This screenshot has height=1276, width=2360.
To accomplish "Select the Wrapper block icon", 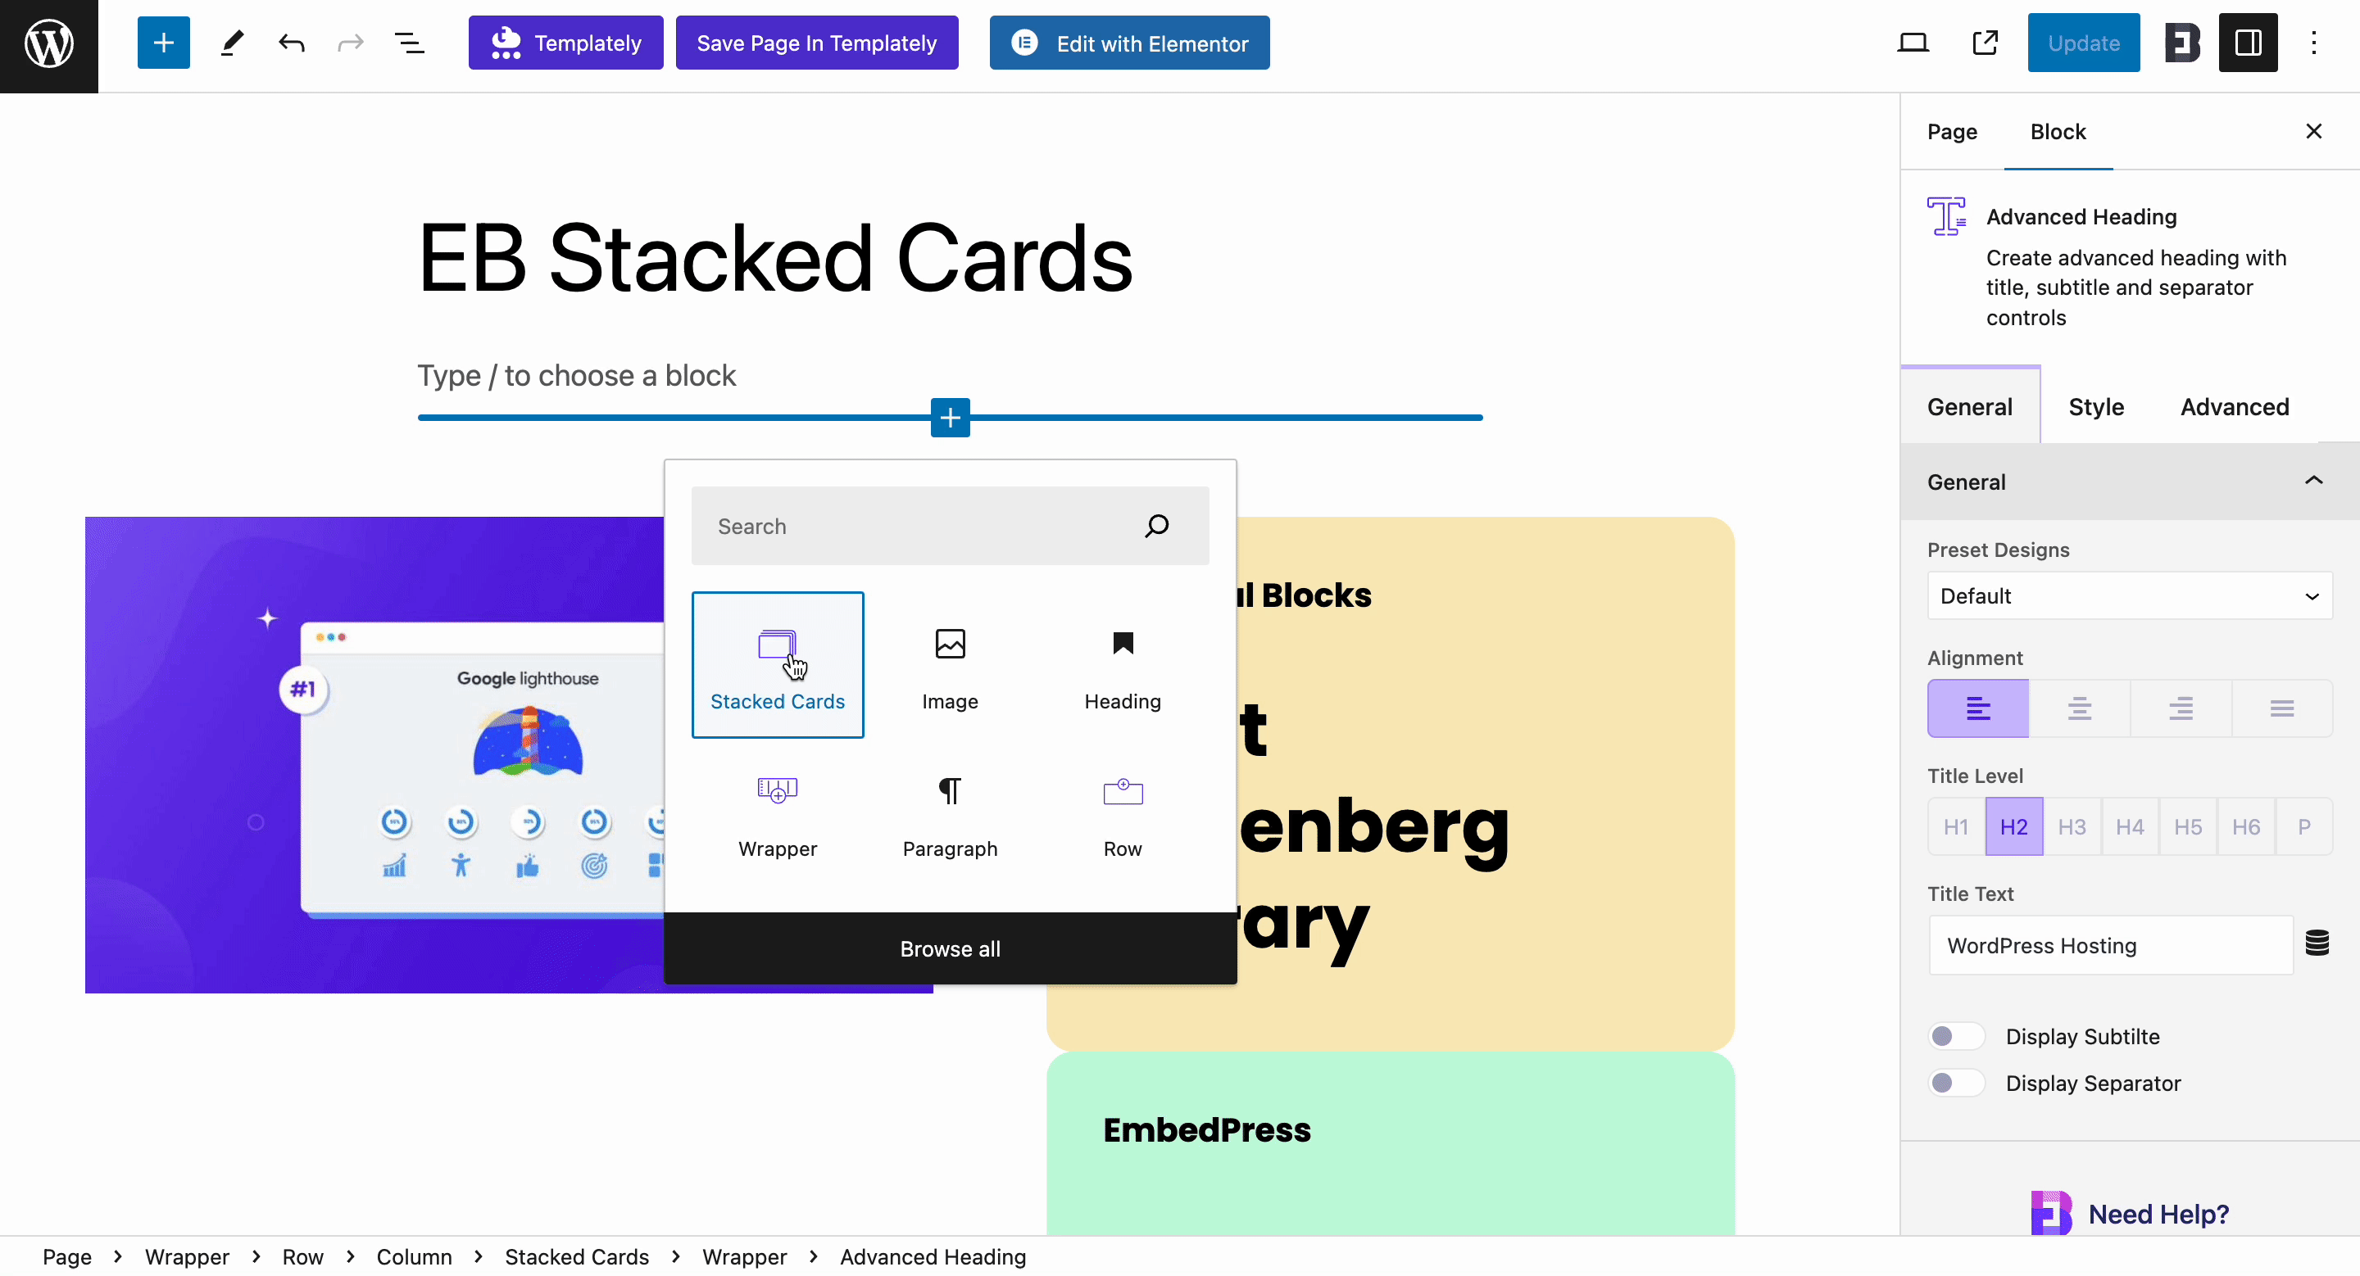I will click(x=777, y=790).
